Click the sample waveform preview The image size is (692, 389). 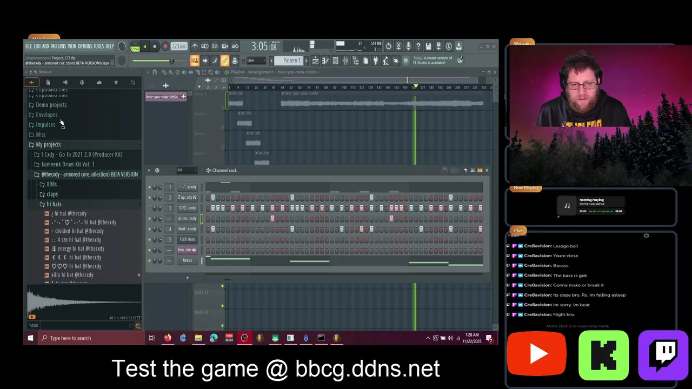[83, 303]
